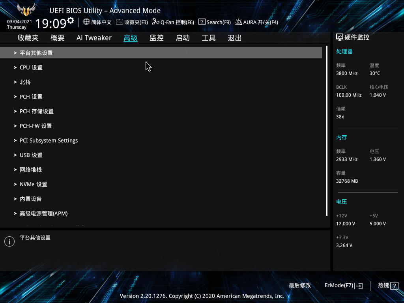The height and width of the screenshot is (303, 404).
Task: Click the Search question mark icon
Action: pyautogui.click(x=202, y=22)
